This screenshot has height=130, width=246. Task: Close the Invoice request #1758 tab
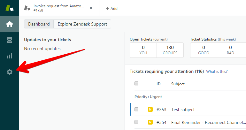(x=91, y=8)
